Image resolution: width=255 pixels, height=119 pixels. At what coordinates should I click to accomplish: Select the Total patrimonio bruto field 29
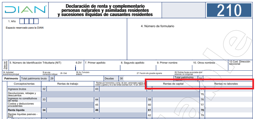tap(79, 79)
